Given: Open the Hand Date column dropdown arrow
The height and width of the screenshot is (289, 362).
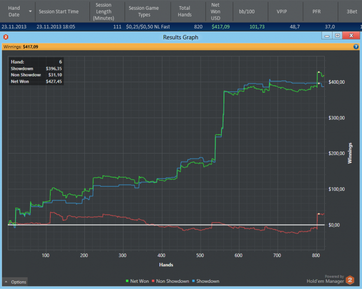Looking at the screenshot, I should pos(30,11).
